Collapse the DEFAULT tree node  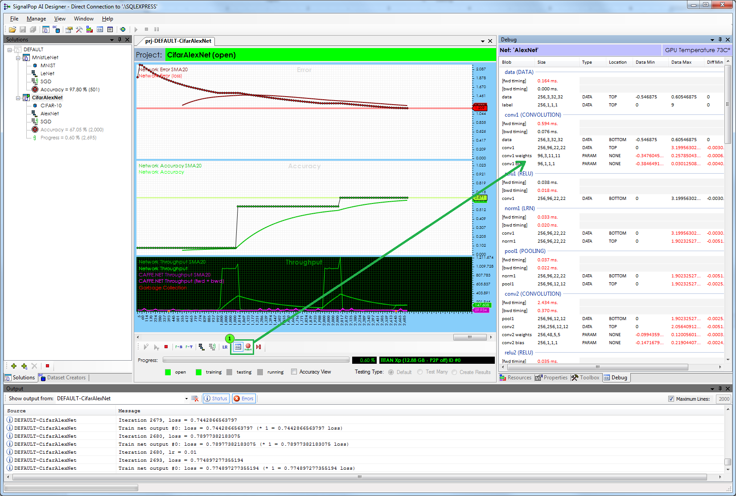click(10, 49)
